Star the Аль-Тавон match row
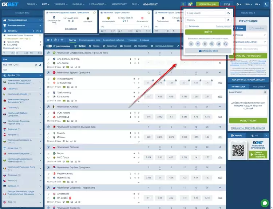 point(48,63)
